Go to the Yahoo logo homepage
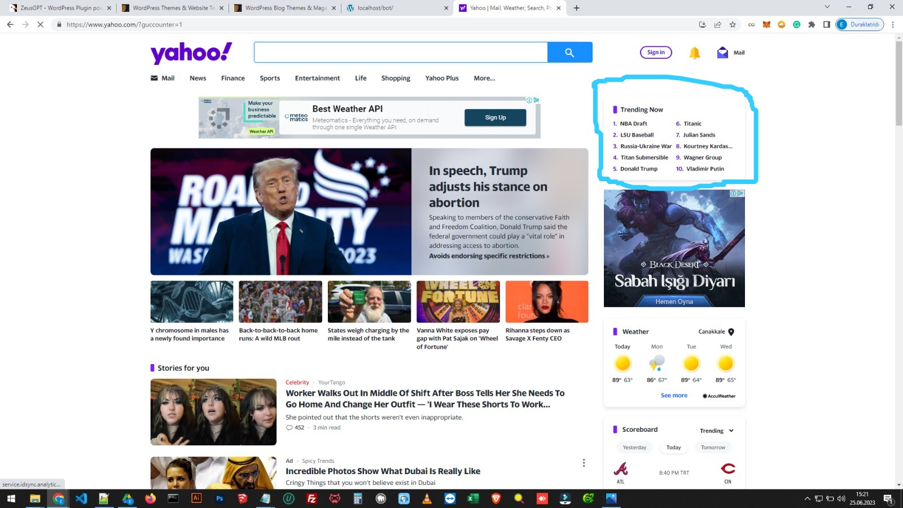This screenshot has width=903, height=508. [191, 53]
